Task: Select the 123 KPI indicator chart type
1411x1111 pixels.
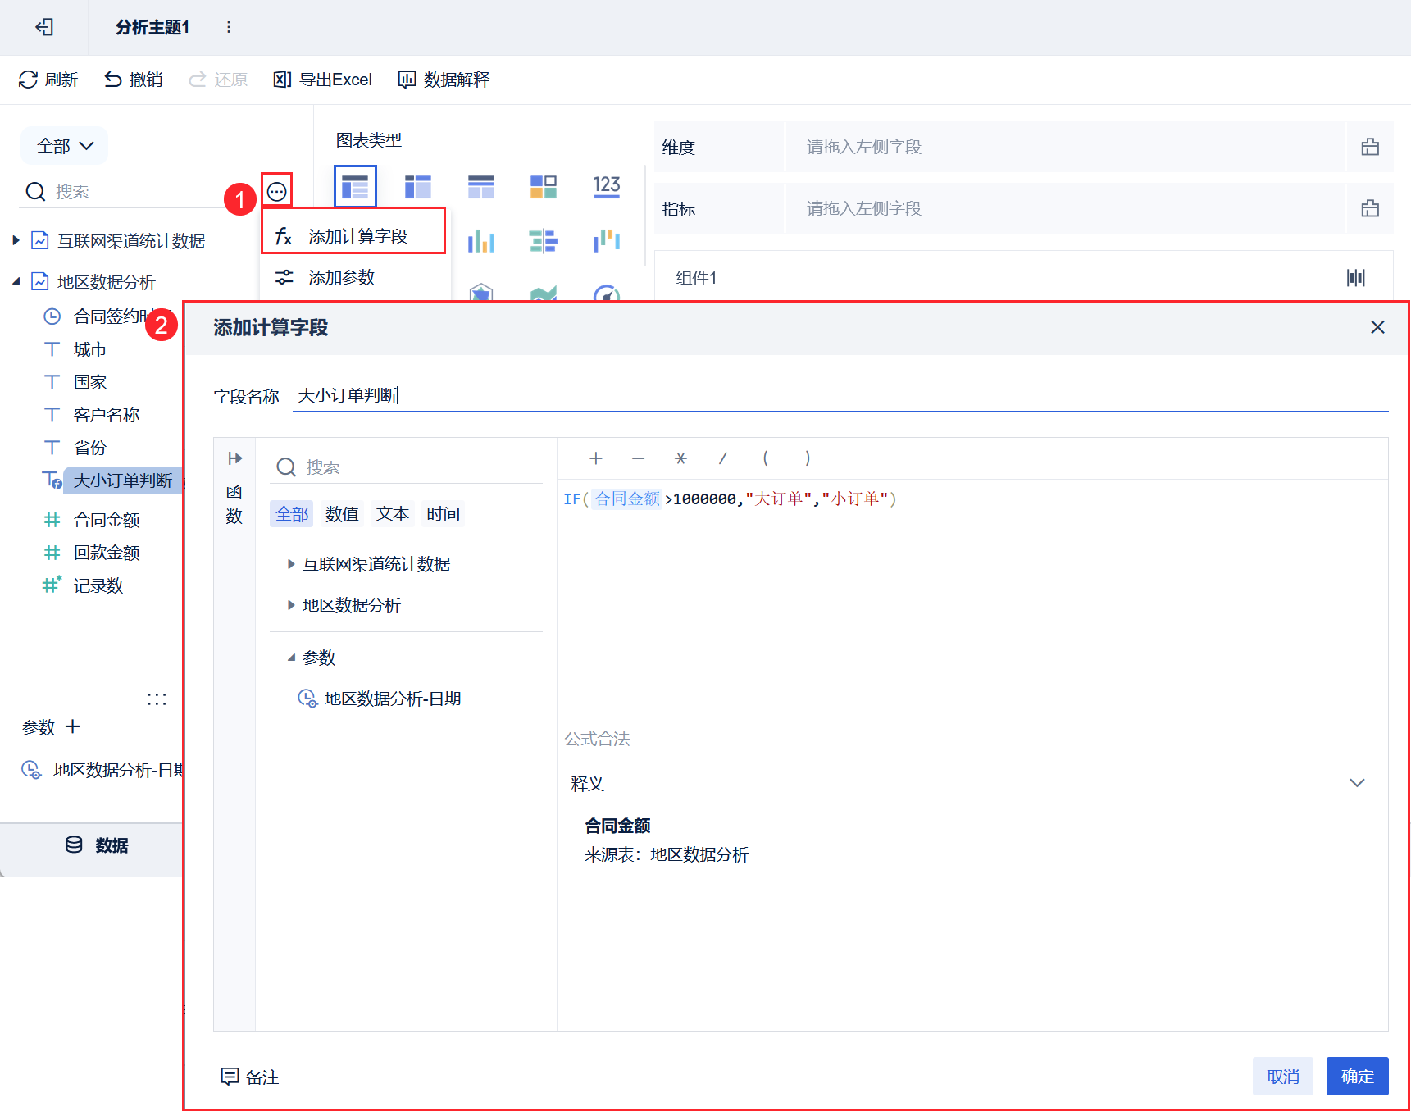Action: pyautogui.click(x=607, y=186)
